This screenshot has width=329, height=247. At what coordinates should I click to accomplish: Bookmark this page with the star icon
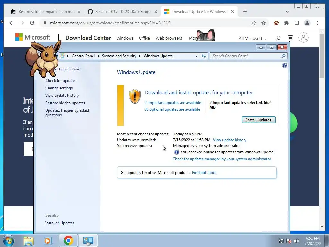point(263,23)
